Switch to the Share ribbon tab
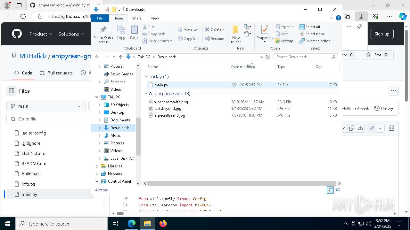This screenshot has width=410, height=230. click(x=137, y=18)
